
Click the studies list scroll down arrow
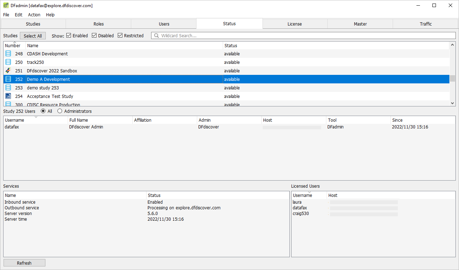pyautogui.click(x=452, y=103)
